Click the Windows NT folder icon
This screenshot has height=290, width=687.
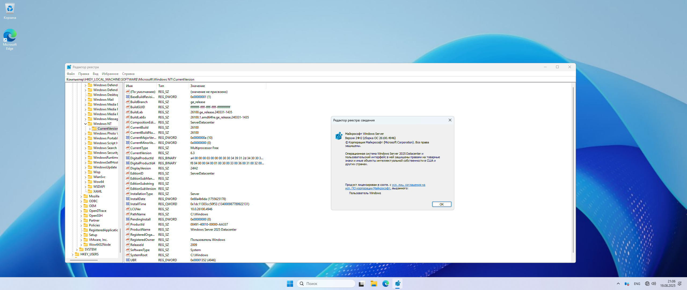90,124
